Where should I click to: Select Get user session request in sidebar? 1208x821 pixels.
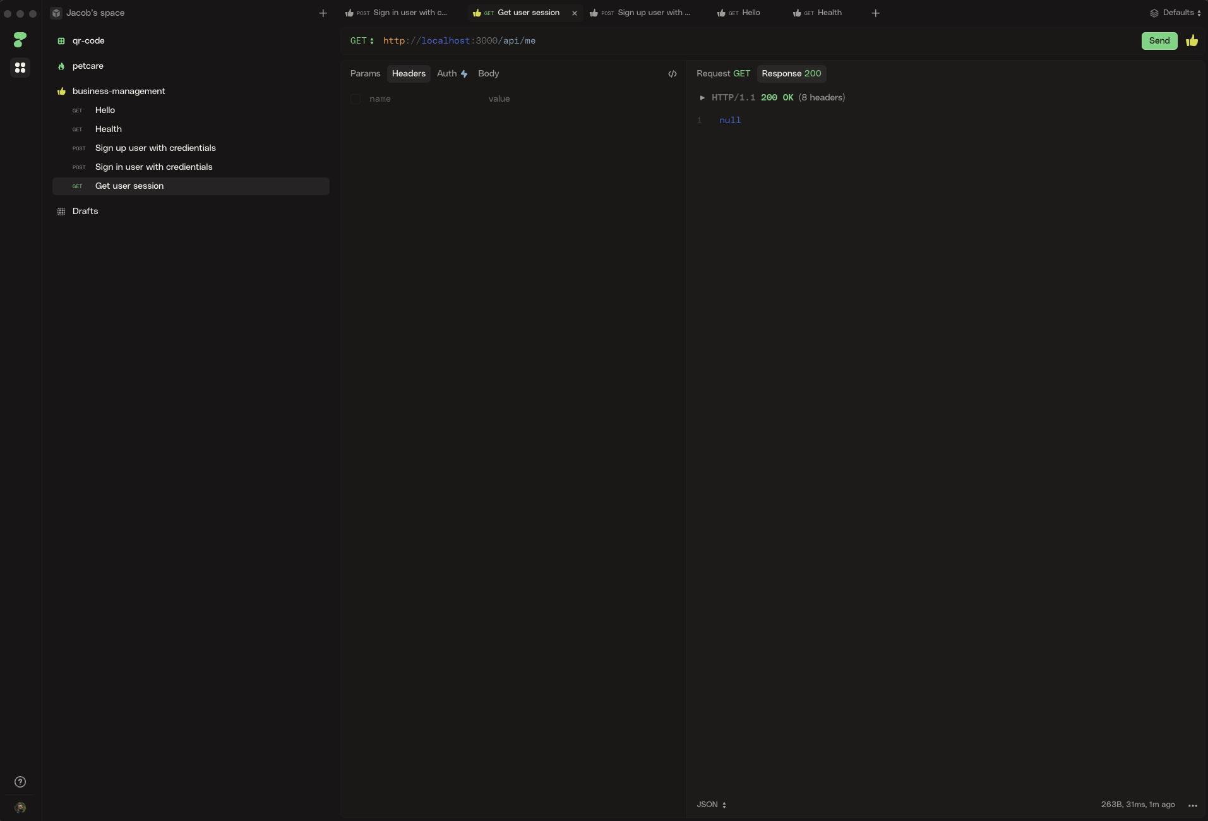pyautogui.click(x=191, y=186)
